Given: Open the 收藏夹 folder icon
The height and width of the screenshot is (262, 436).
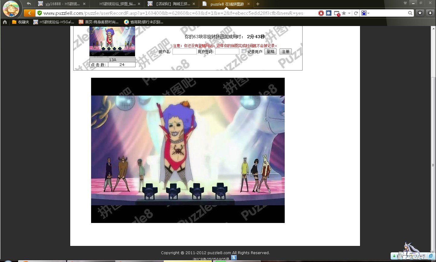Looking at the screenshot, I should tap(14, 22).
